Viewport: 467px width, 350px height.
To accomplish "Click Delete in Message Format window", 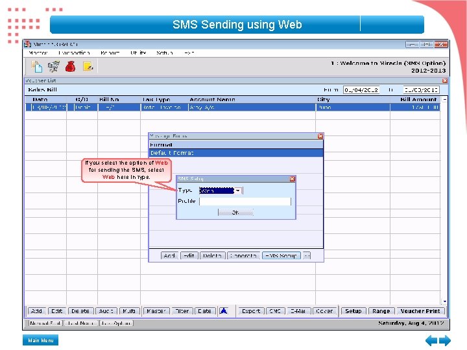I will 212,255.
